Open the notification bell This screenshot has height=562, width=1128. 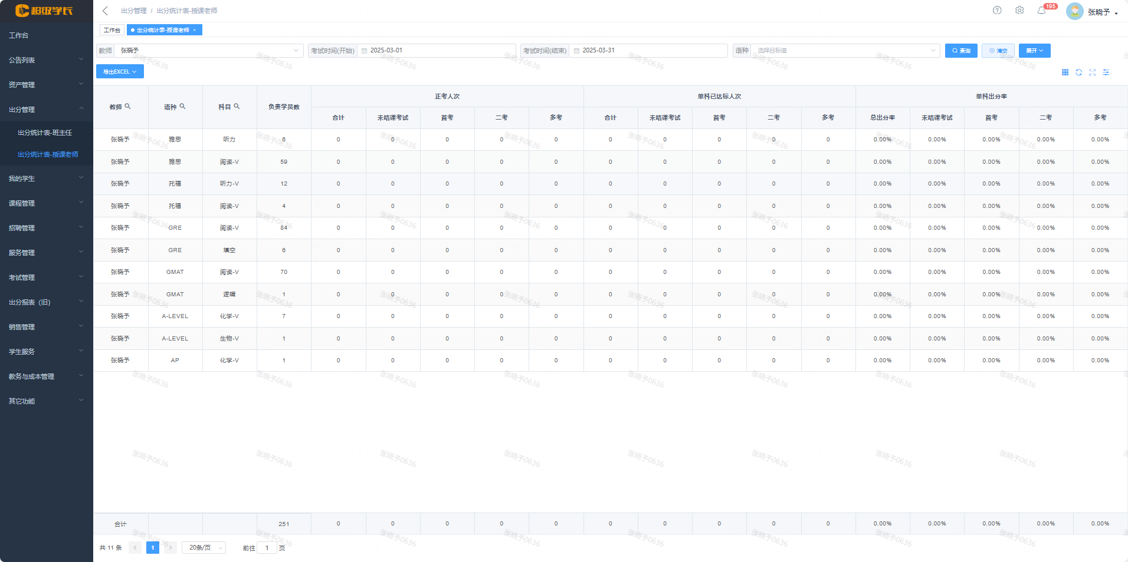coord(1042,11)
